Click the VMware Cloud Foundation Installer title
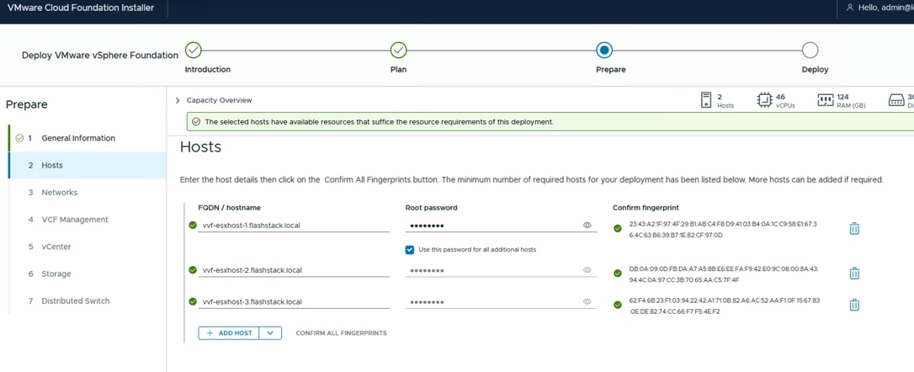 [x=81, y=8]
